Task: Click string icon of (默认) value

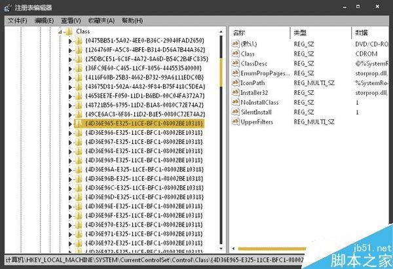Action: 236,44
